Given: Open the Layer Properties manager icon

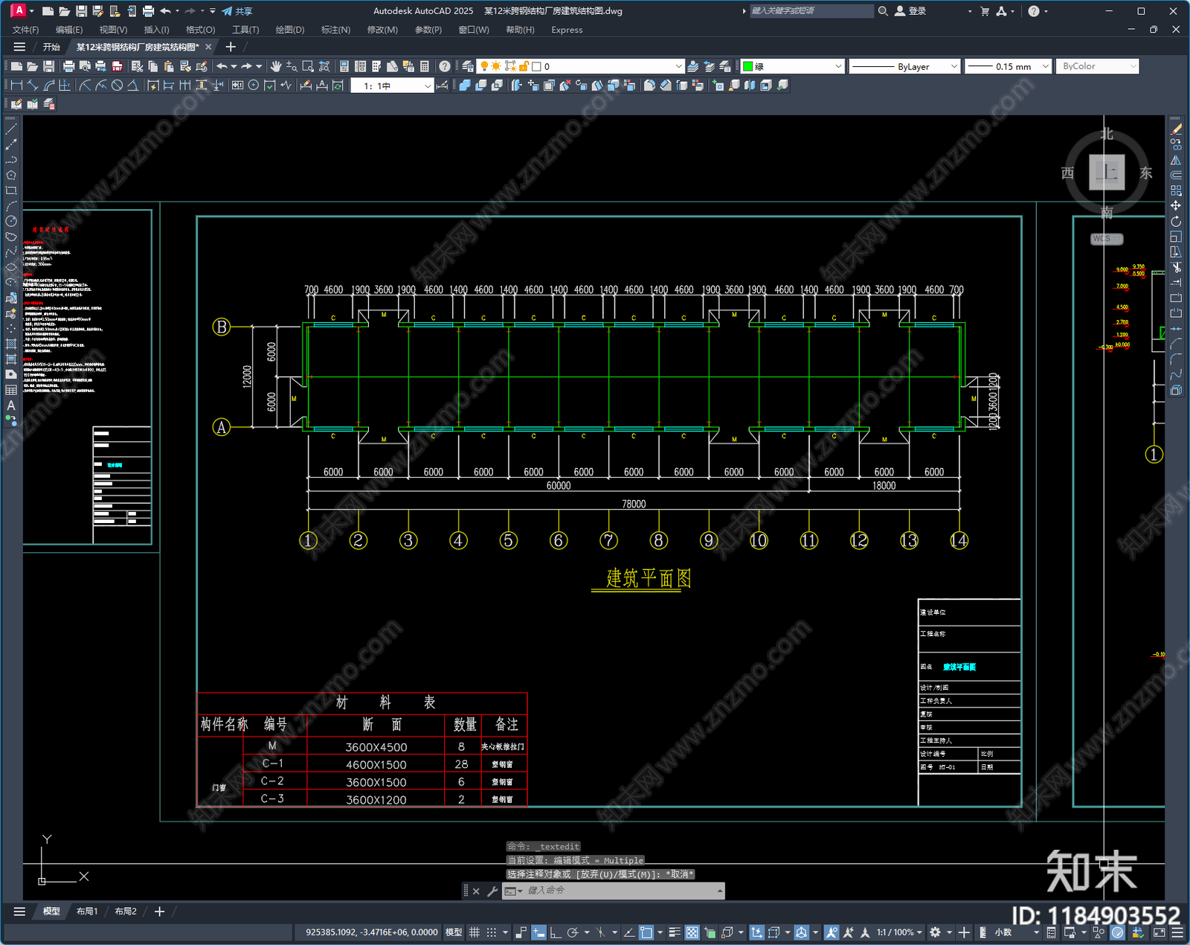Looking at the screenshot, I should 467,66.
